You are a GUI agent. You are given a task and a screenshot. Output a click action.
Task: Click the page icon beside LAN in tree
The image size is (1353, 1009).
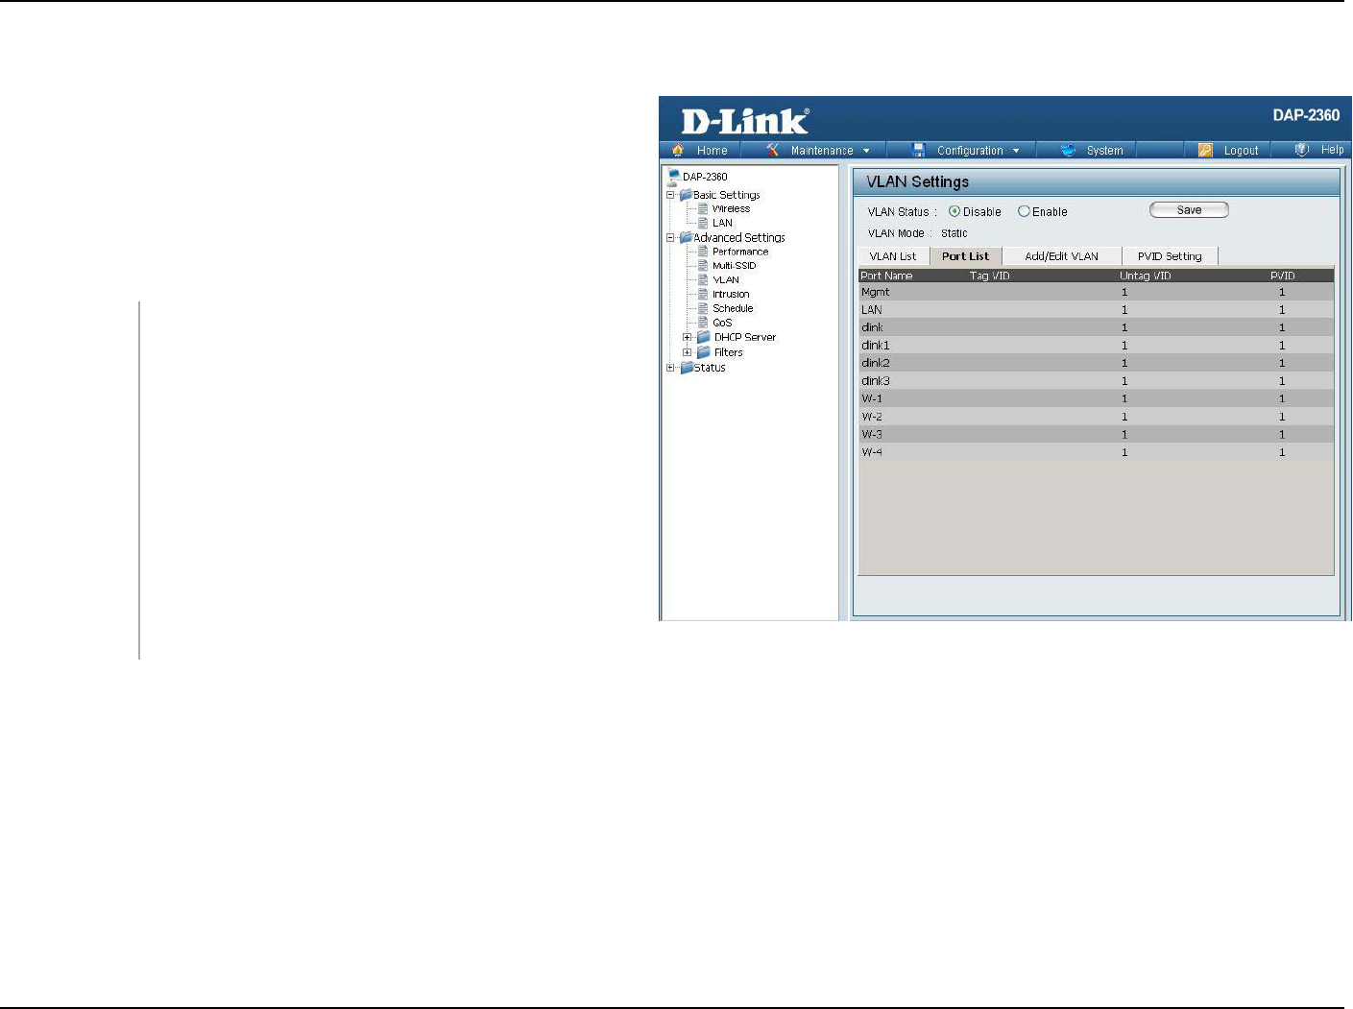pyautogui.click(x=703, y=223)
